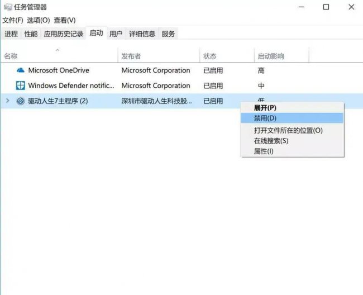
Task: Choose 在线搜索(S) in context menu
Action: click(x=292, y=141)
